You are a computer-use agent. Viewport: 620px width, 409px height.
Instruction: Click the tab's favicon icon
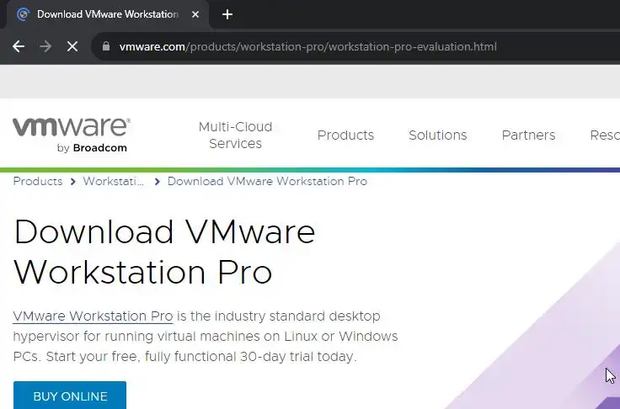[x=24, y=14]
